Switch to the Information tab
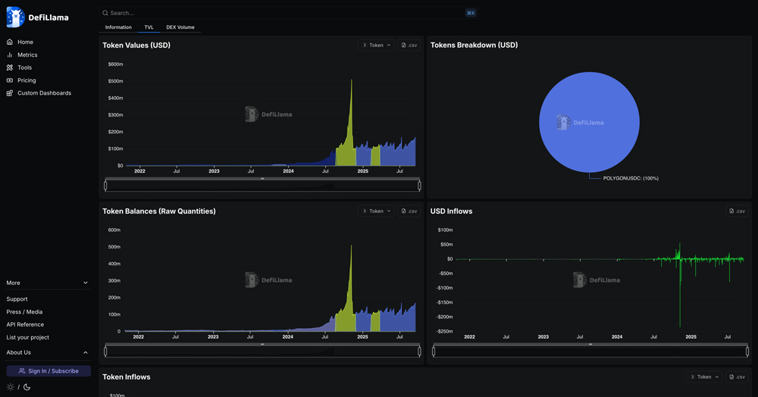The width and height of the screenshot is (758, 397). (x=118, y=27)
